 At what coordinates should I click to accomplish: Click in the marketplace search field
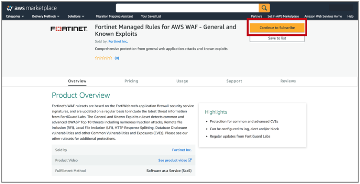pyautogui.click(x=187, y=8)
